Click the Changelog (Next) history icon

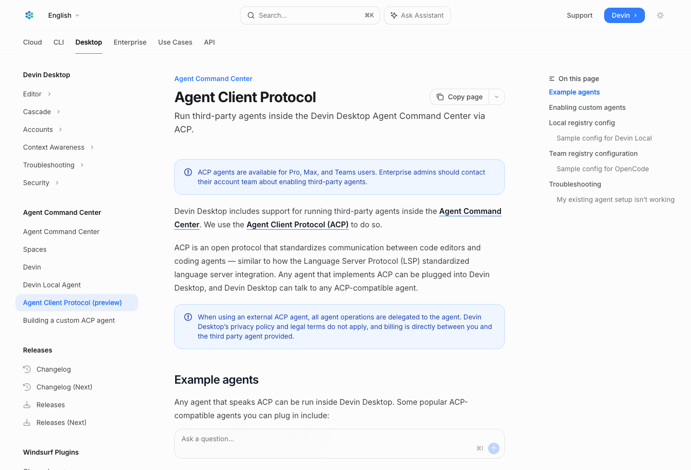27,387
